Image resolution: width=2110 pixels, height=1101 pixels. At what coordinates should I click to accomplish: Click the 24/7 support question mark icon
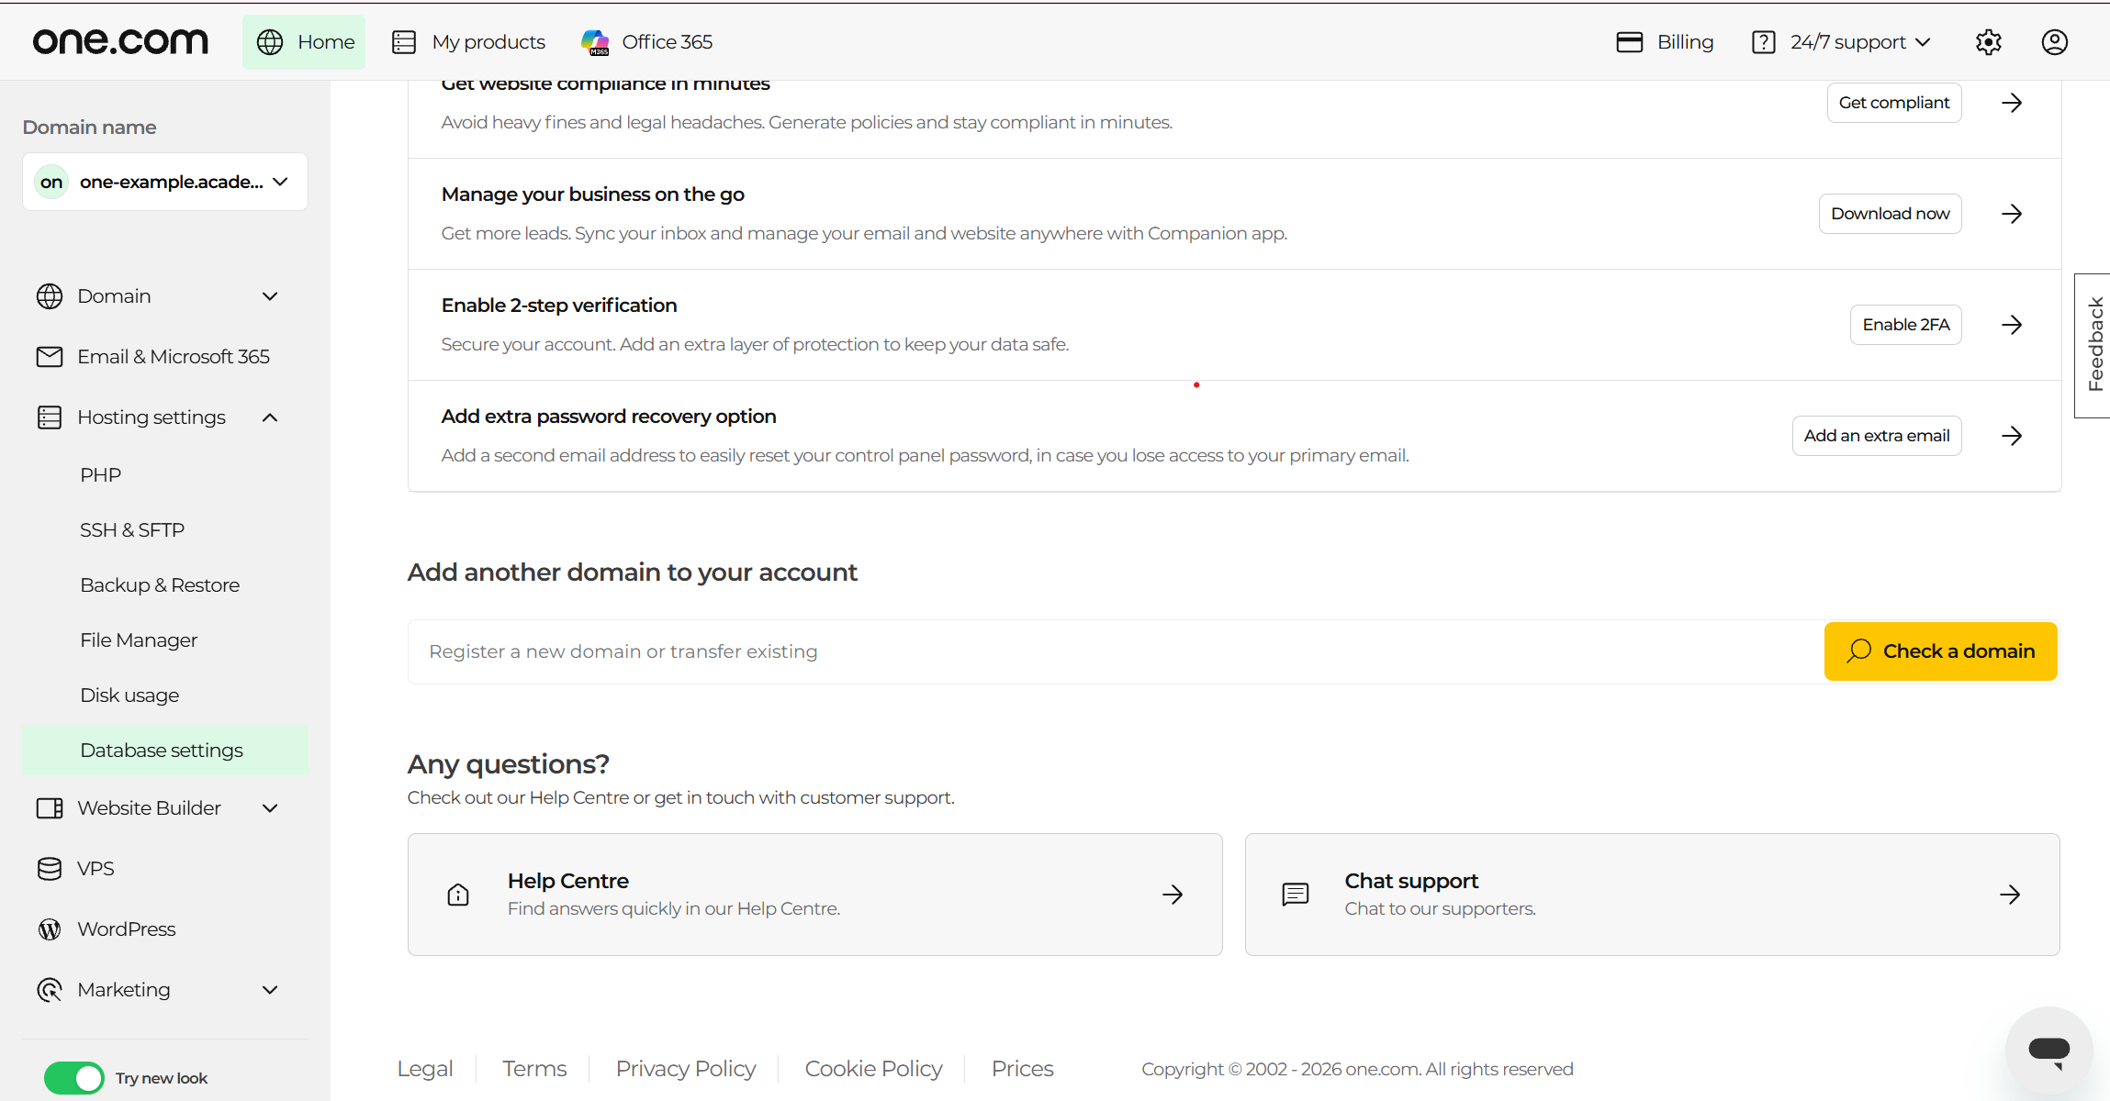1763,42
